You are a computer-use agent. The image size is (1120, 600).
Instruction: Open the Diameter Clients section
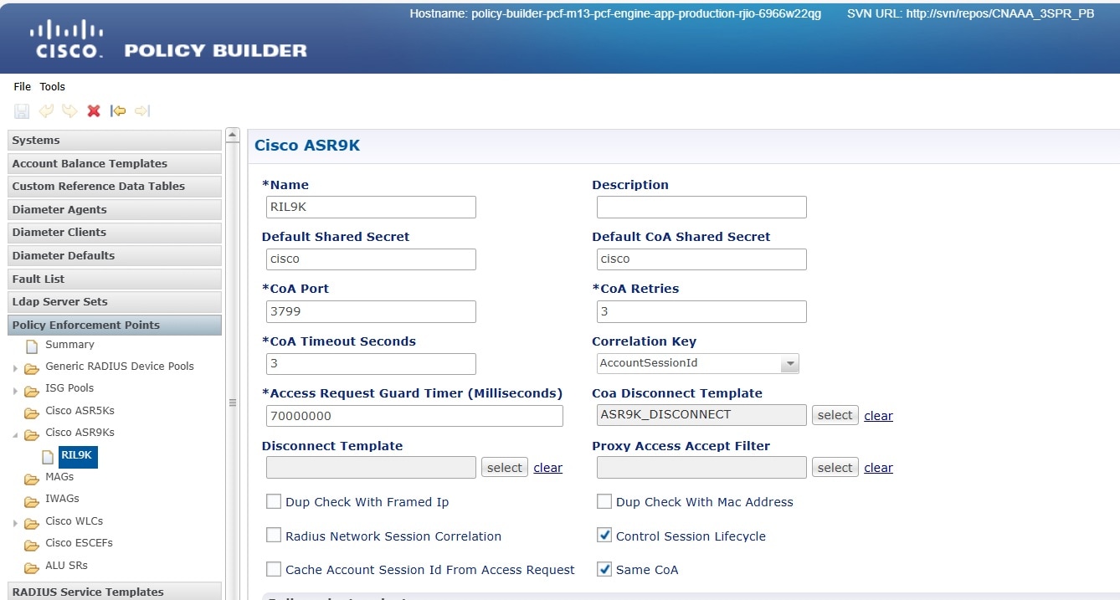(115, 233)
